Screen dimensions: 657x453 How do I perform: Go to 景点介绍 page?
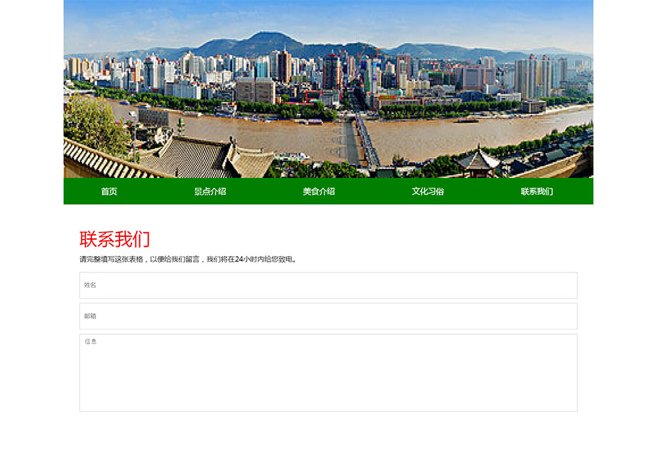pyautogui.click(x=210, y=191)
